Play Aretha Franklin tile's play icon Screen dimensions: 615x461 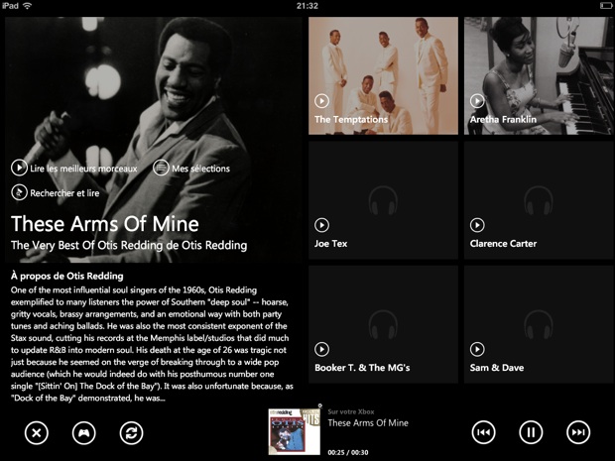click(477, 101)
